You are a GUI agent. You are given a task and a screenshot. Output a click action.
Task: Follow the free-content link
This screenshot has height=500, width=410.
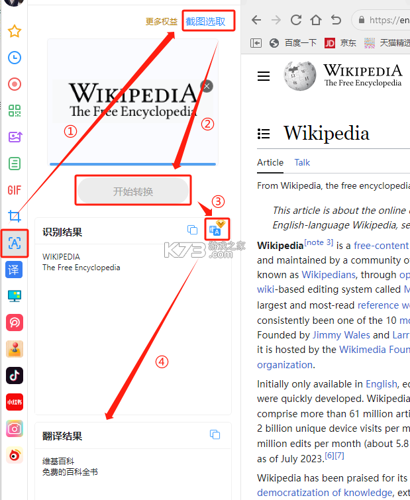pos(381,246)
